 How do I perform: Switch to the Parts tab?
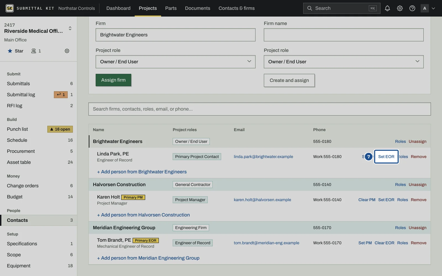[171, 8]
